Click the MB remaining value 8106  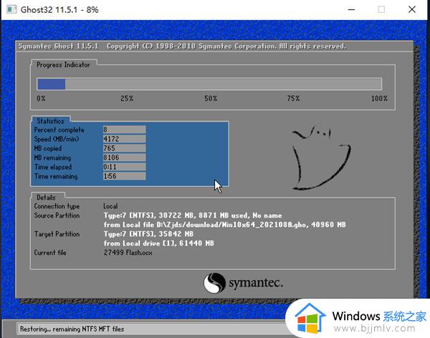click(x=124, y=158)
